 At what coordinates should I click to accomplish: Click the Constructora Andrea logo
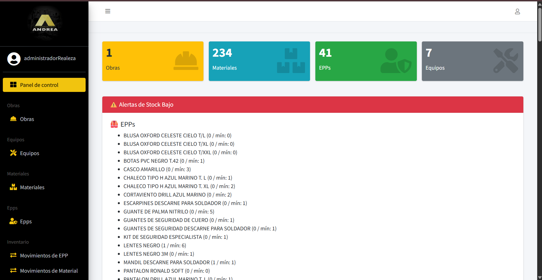44,23
